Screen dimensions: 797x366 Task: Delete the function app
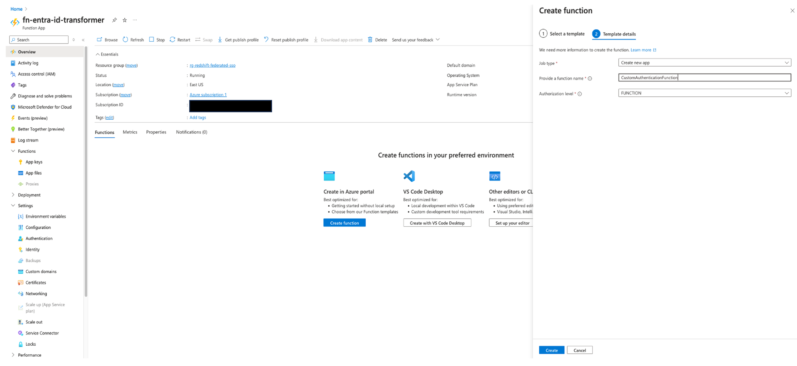pos(377,40)
